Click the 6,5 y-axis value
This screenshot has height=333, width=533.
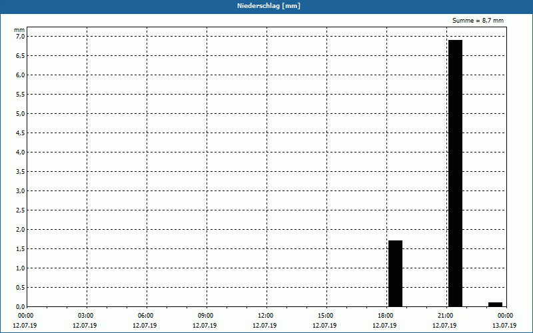(21, 56)
